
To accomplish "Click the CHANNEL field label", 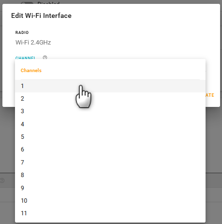I will pos(25,58).
